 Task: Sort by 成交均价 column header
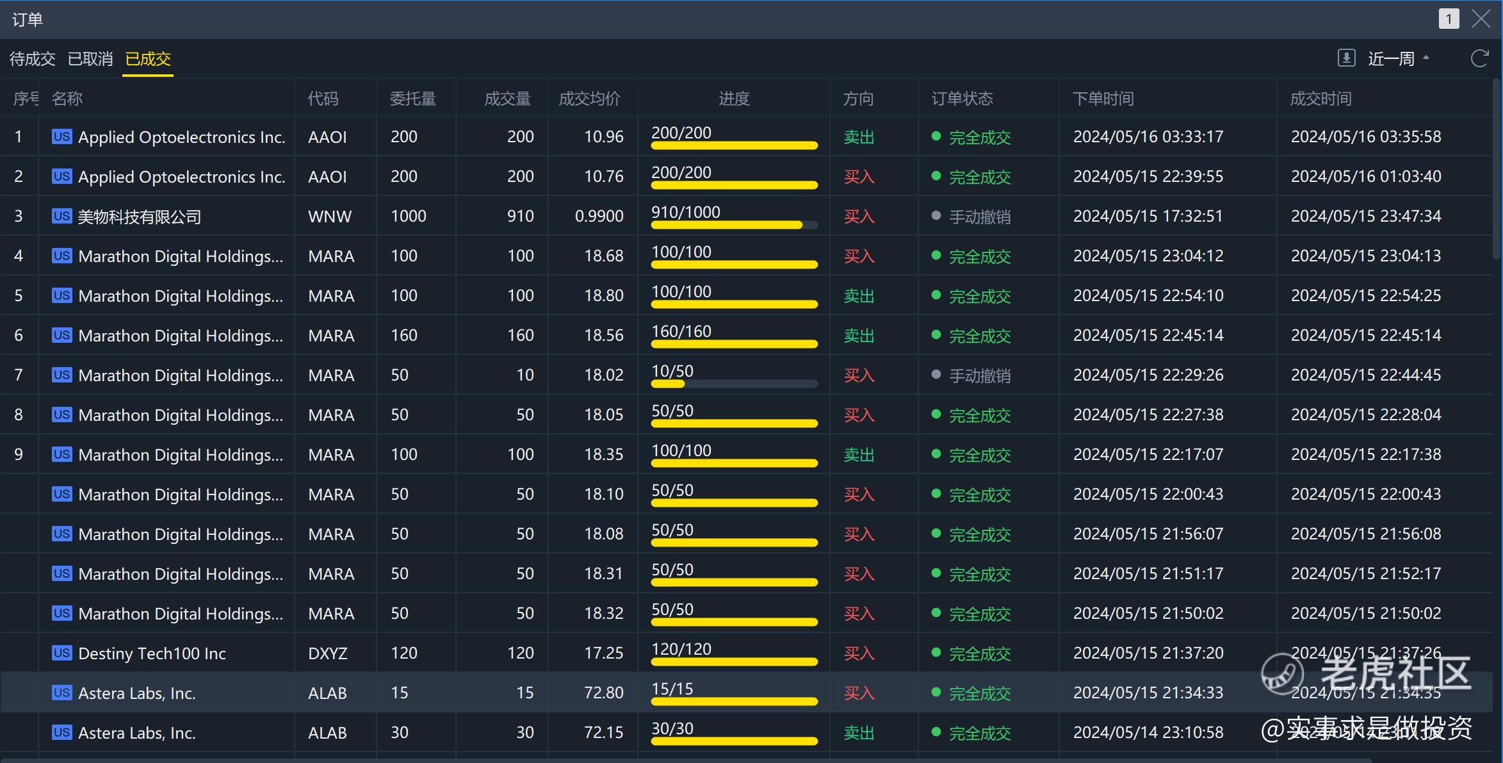coord(589,98)
